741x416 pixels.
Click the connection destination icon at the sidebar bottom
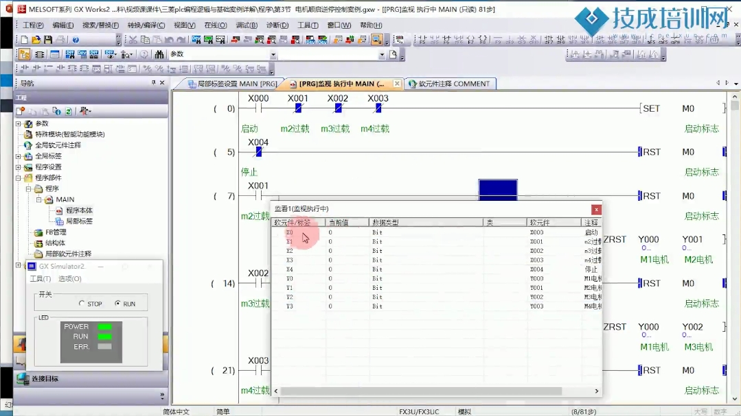(x=23, y=379)
